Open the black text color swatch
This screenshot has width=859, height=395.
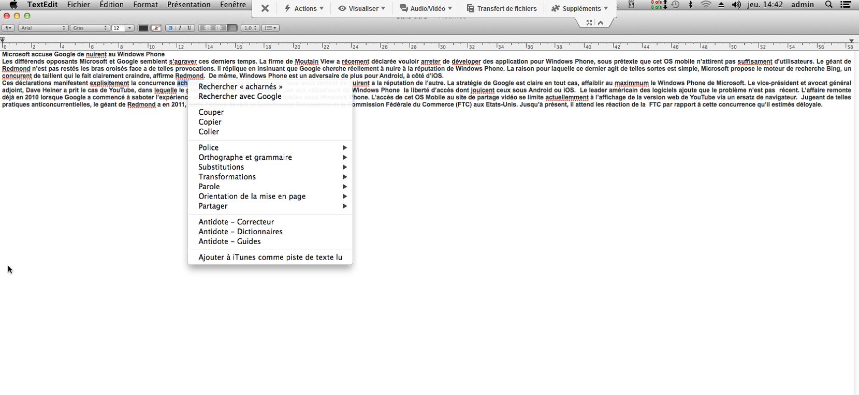coord(143,28)
